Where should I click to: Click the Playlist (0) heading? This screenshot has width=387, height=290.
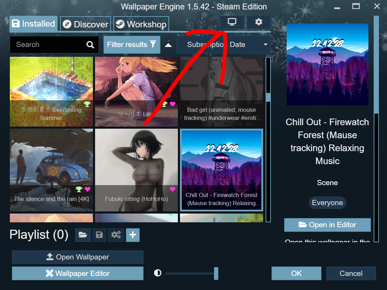coord(39,235)
